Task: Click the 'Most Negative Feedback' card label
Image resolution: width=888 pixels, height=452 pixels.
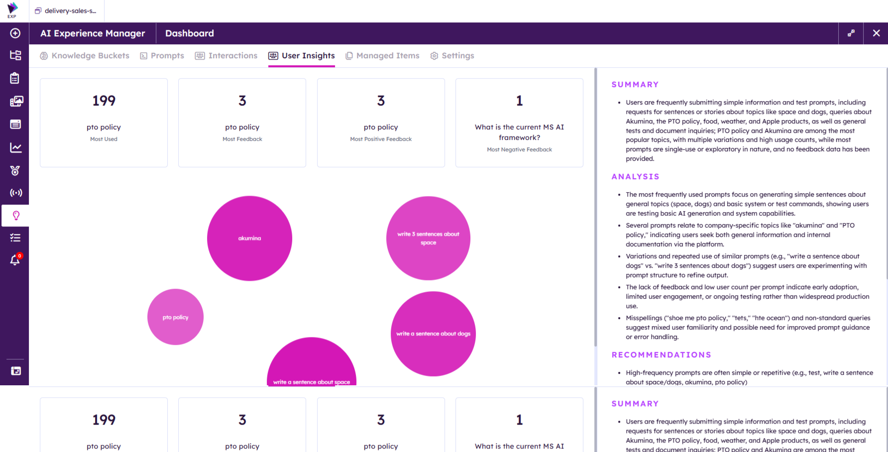Action: point(519,150)
